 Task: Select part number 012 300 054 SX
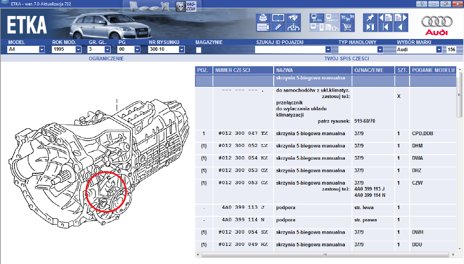click(243, 232)
